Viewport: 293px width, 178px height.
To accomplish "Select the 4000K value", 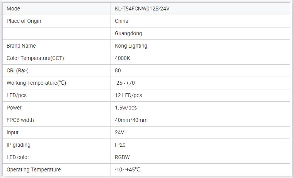I will pos(123,58).
